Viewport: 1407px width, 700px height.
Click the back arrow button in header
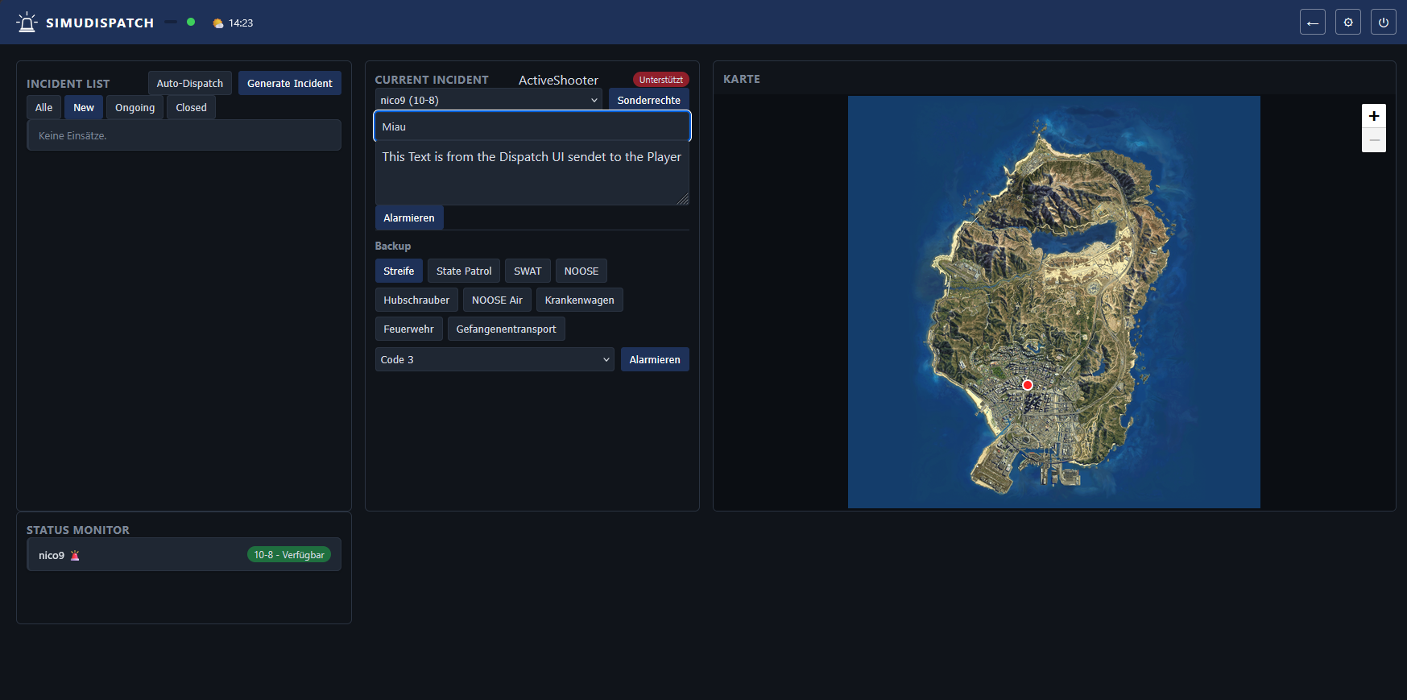[1313, 23]
